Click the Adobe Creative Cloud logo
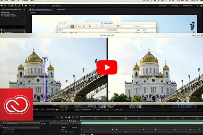Image resolution: width=203 pixels, height=135 pixels. [16, 105]
